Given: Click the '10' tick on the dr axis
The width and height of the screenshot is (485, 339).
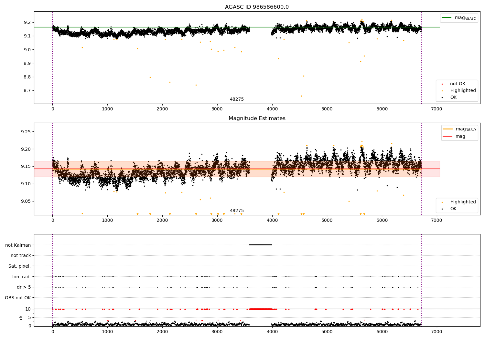Looking at the screenshot, I should [x=28, y=309].
